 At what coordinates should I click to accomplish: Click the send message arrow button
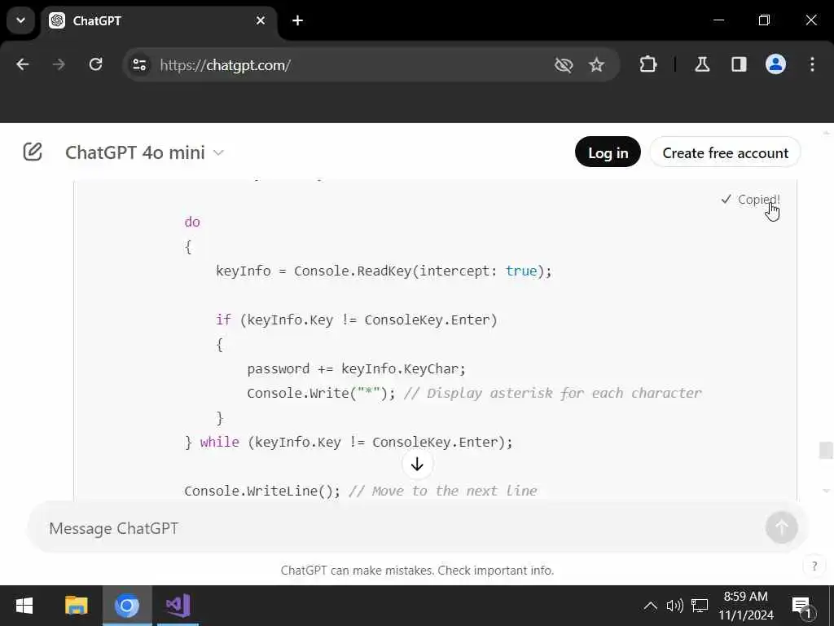(781, 527)
